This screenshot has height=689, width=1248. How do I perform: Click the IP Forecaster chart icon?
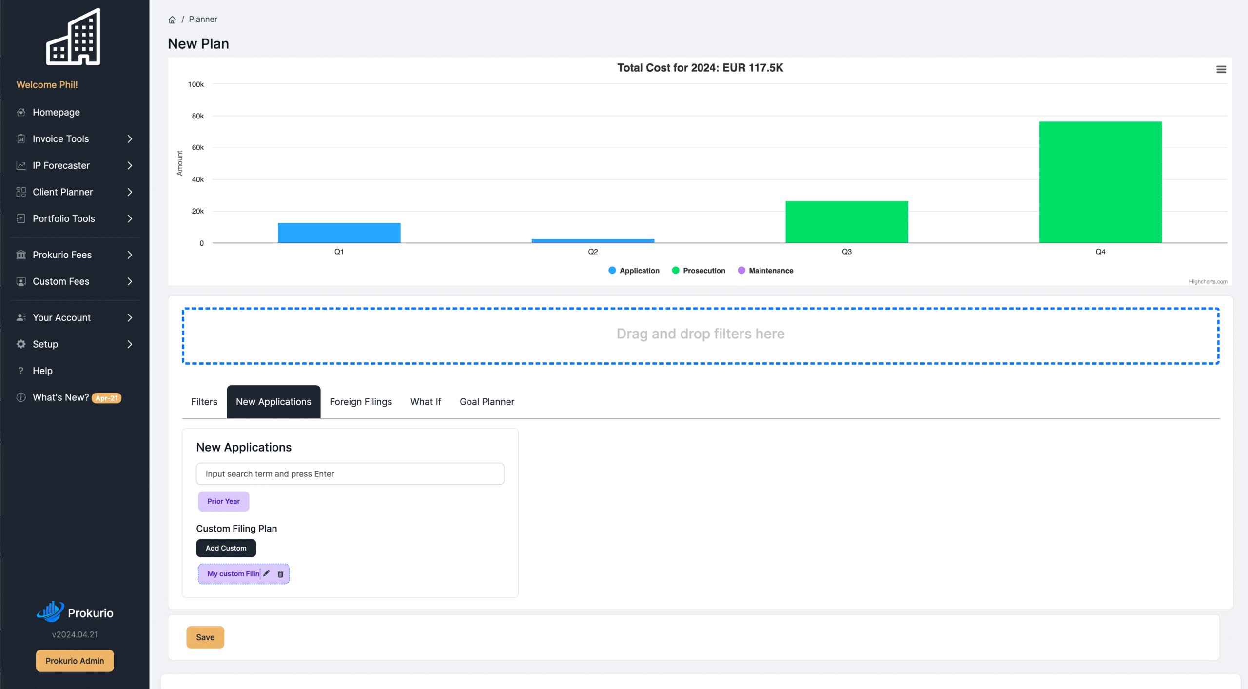click(x=21, y=165)
